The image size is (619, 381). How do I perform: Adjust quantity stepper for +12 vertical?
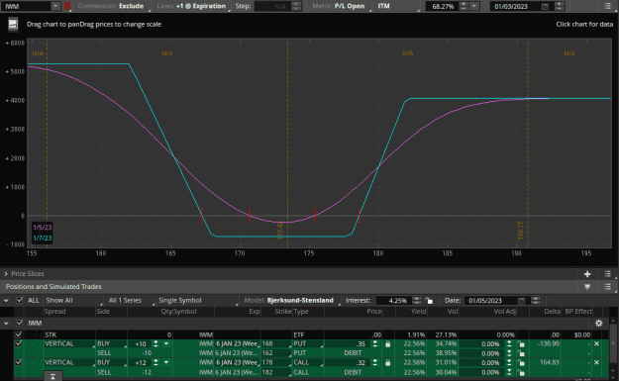point(155,362)
